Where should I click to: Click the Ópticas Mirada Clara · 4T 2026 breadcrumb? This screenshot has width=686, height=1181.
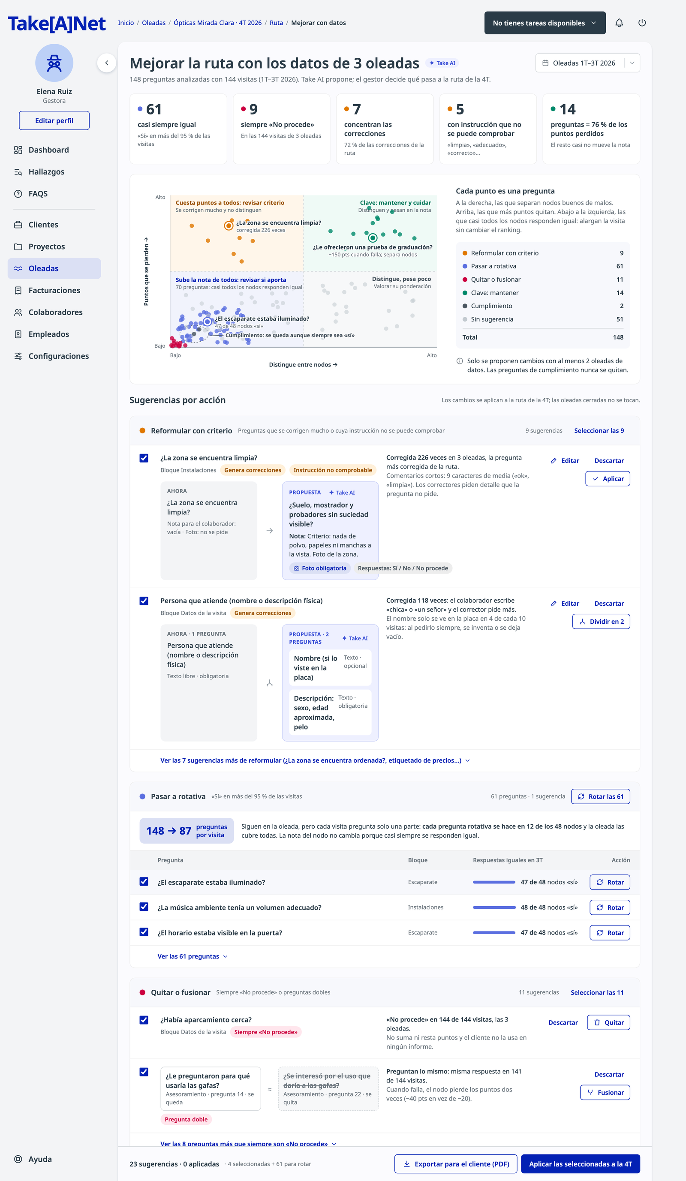tap(217, 23)
